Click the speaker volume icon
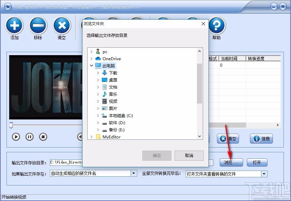The image size is (291, 201). pyautogui.click(x=80, y=137)
